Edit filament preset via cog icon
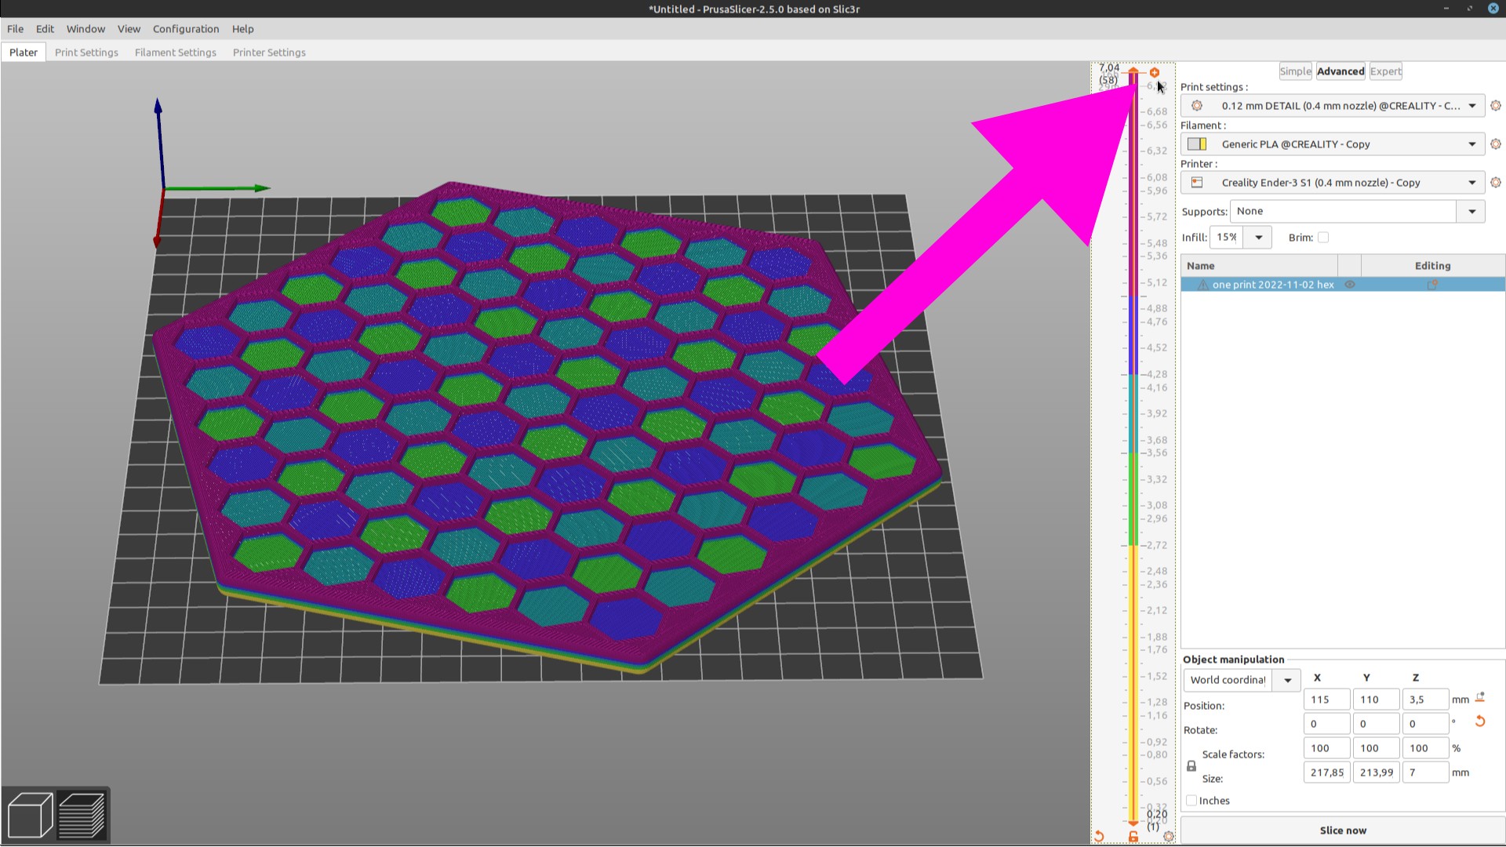The image size is (1506, 847). [1496, 144]
